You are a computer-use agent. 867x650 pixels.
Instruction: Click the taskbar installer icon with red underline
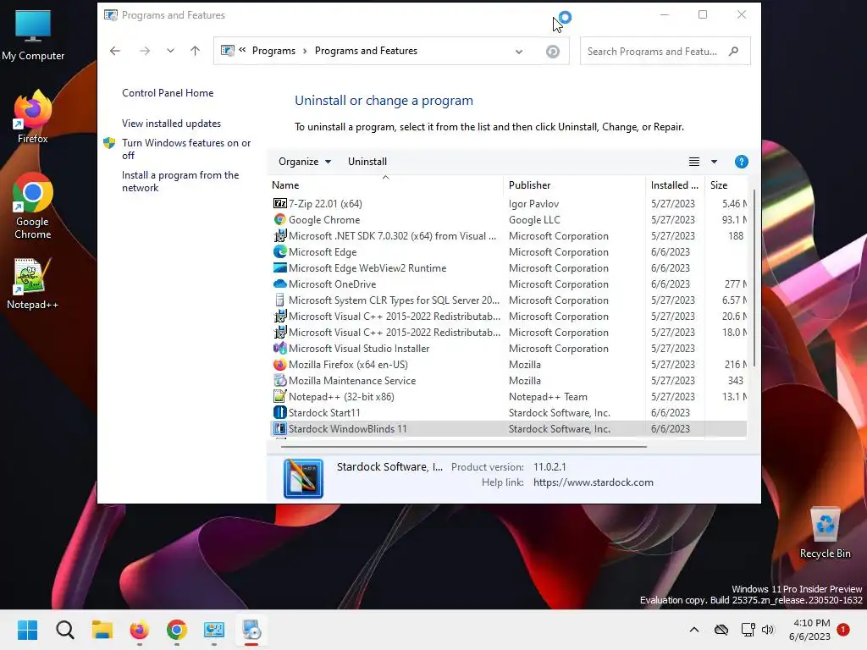(x=251, y=630)
